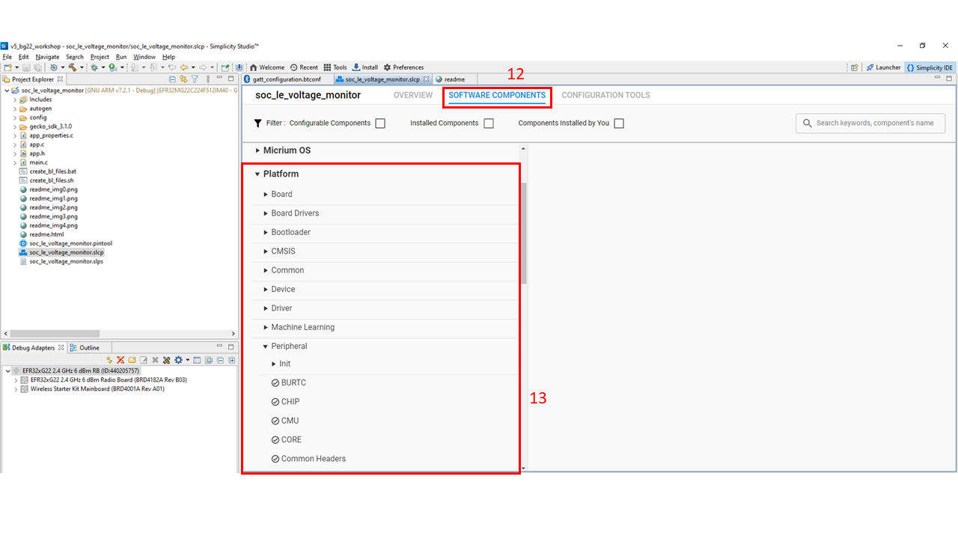Open Project Explorer view menu
The image size is (958, 539).
tap(208, 79)
